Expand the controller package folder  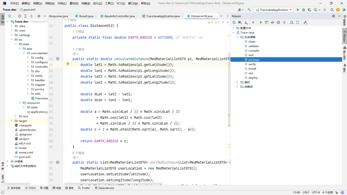(28, 67)
